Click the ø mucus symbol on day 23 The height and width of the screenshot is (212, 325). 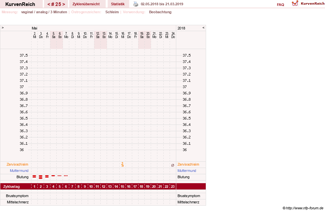click(173, 165)
